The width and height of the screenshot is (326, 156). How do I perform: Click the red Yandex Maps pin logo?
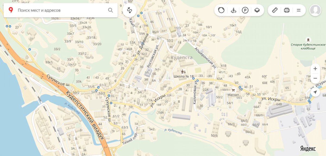pyautogui.click(x=11, y=10)
